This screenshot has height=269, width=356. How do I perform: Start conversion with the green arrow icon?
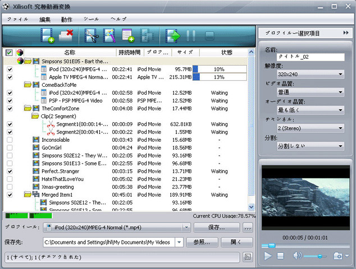tap(172, 36)
